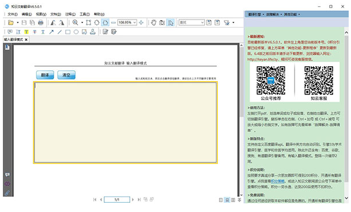This screenshot has height=212, width=351.
Task: Toggle the select text cursor tool
Action: click(x=171, y=22)
